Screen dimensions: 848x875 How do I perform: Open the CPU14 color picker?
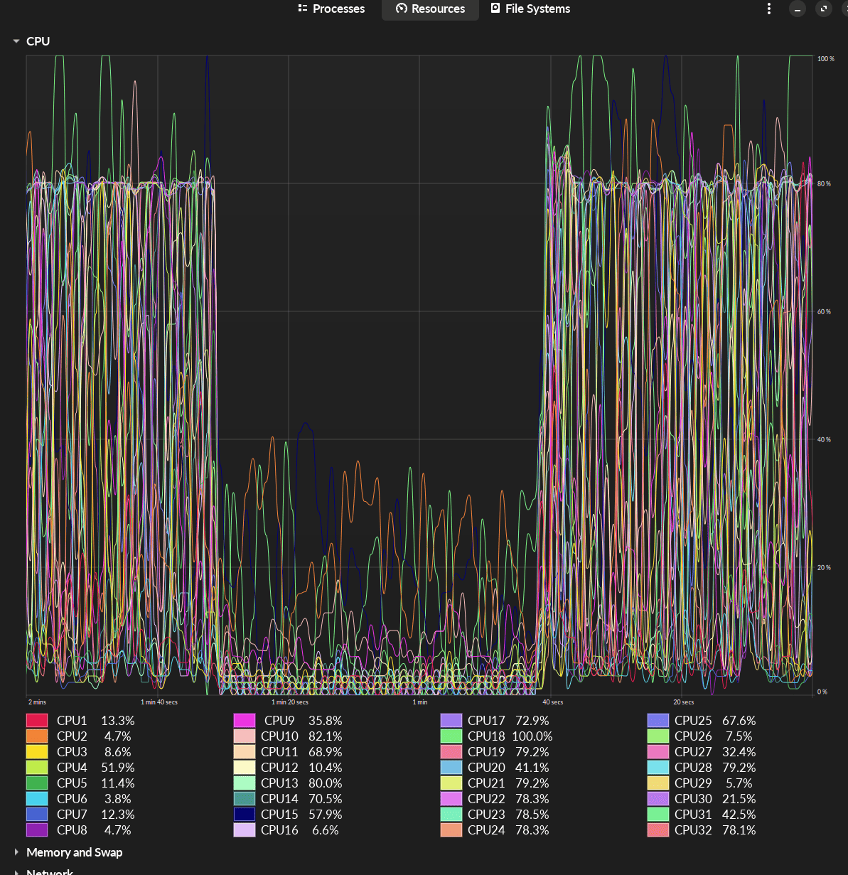245,799
